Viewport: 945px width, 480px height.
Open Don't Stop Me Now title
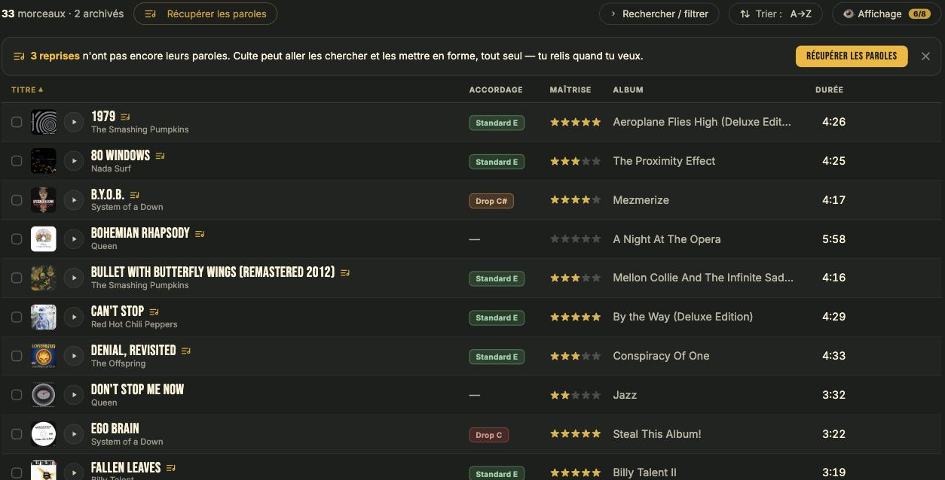137,390
